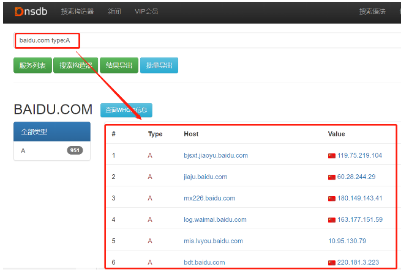Open host mx226.baidu.com
The height and width of the screenshot is (275, 409).
click(209, 198)
